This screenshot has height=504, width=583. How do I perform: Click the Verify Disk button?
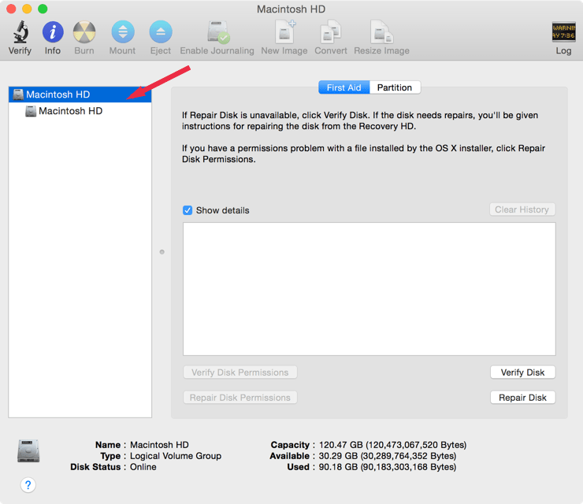[x=522, y=372]
